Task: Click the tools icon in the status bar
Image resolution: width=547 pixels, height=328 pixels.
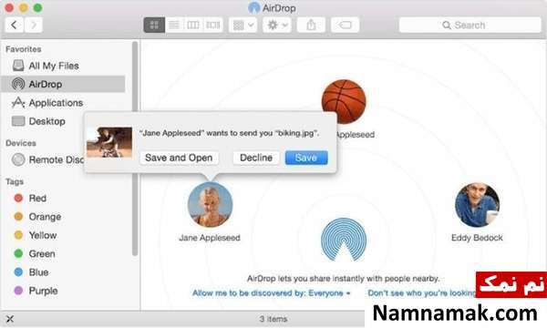Action: pos(10,319)
